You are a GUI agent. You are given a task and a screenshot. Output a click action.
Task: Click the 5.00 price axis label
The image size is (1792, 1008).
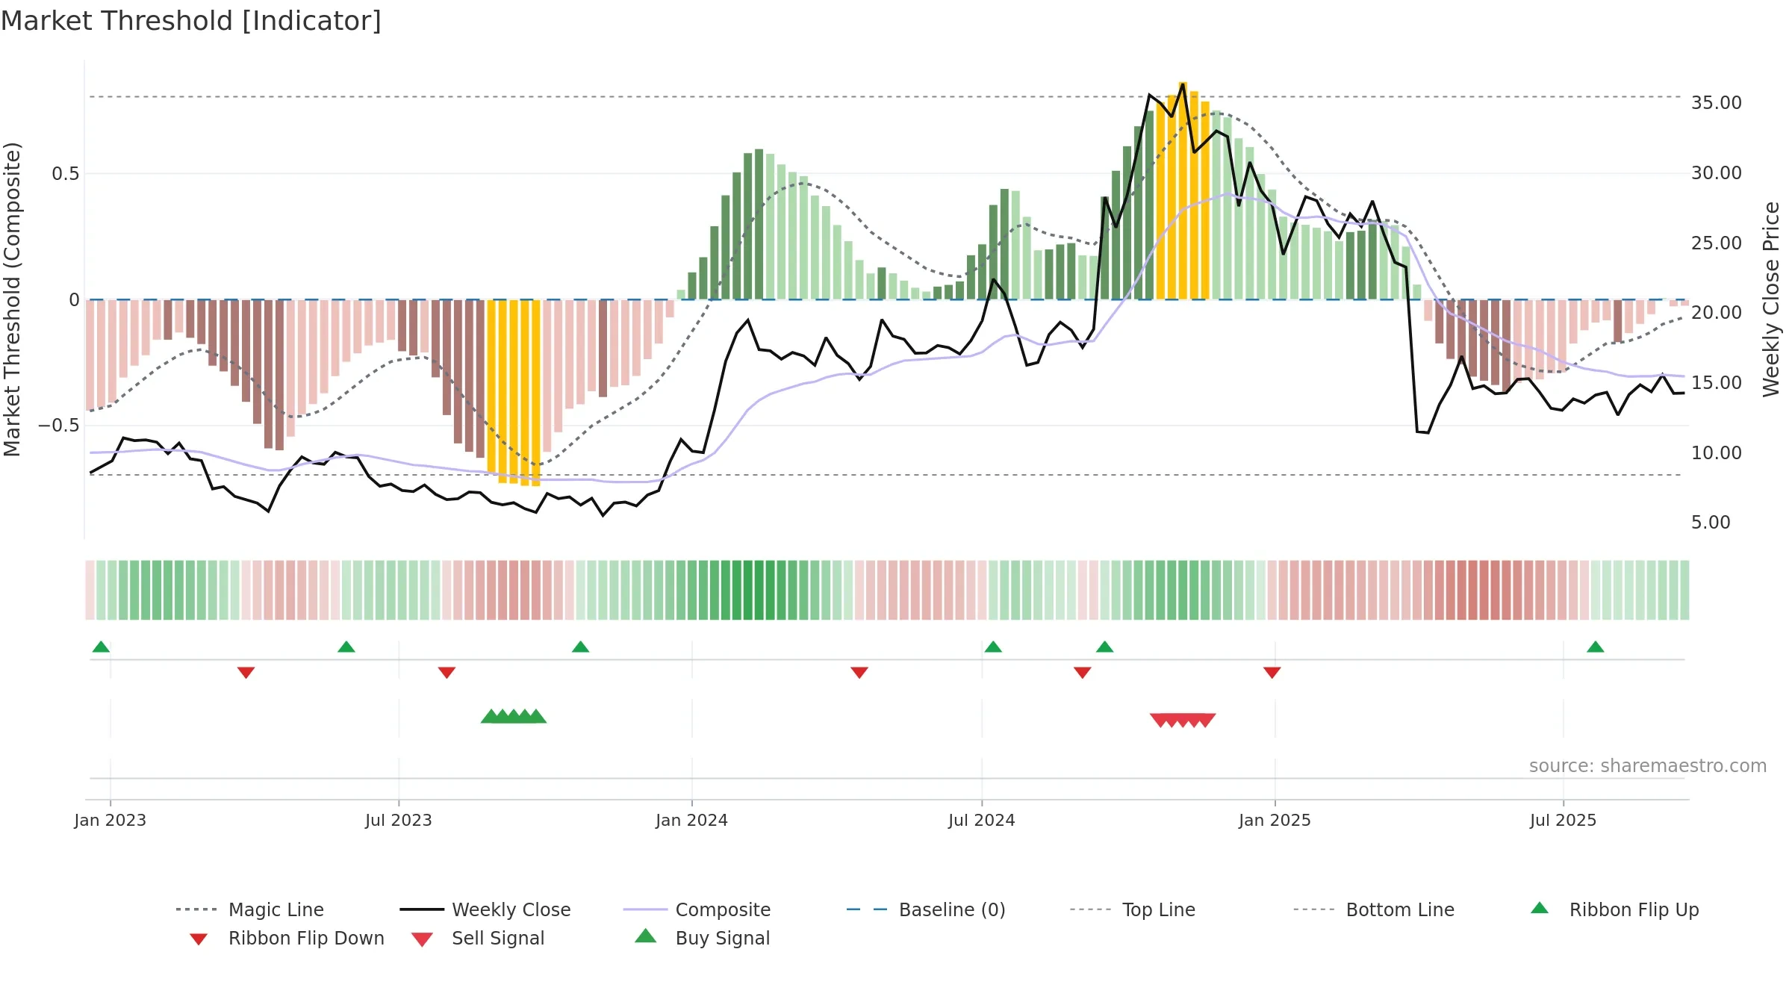[1711, 523]
